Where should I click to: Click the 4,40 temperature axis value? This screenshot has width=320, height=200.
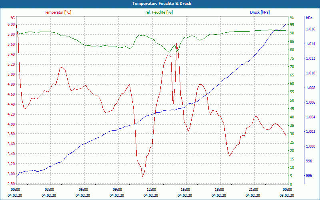[11, 104]
